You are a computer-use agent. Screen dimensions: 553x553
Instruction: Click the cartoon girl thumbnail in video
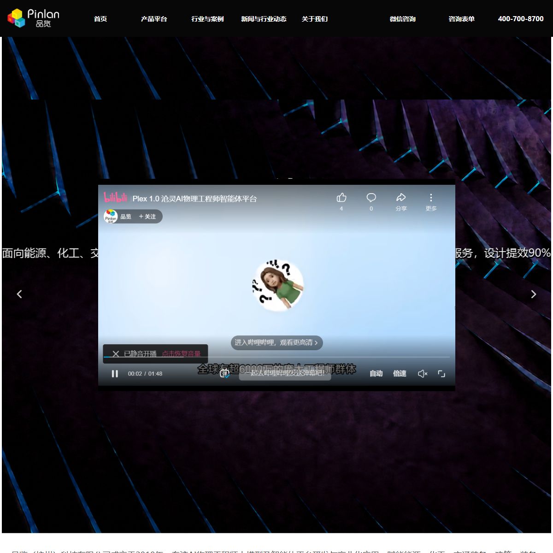278,285
